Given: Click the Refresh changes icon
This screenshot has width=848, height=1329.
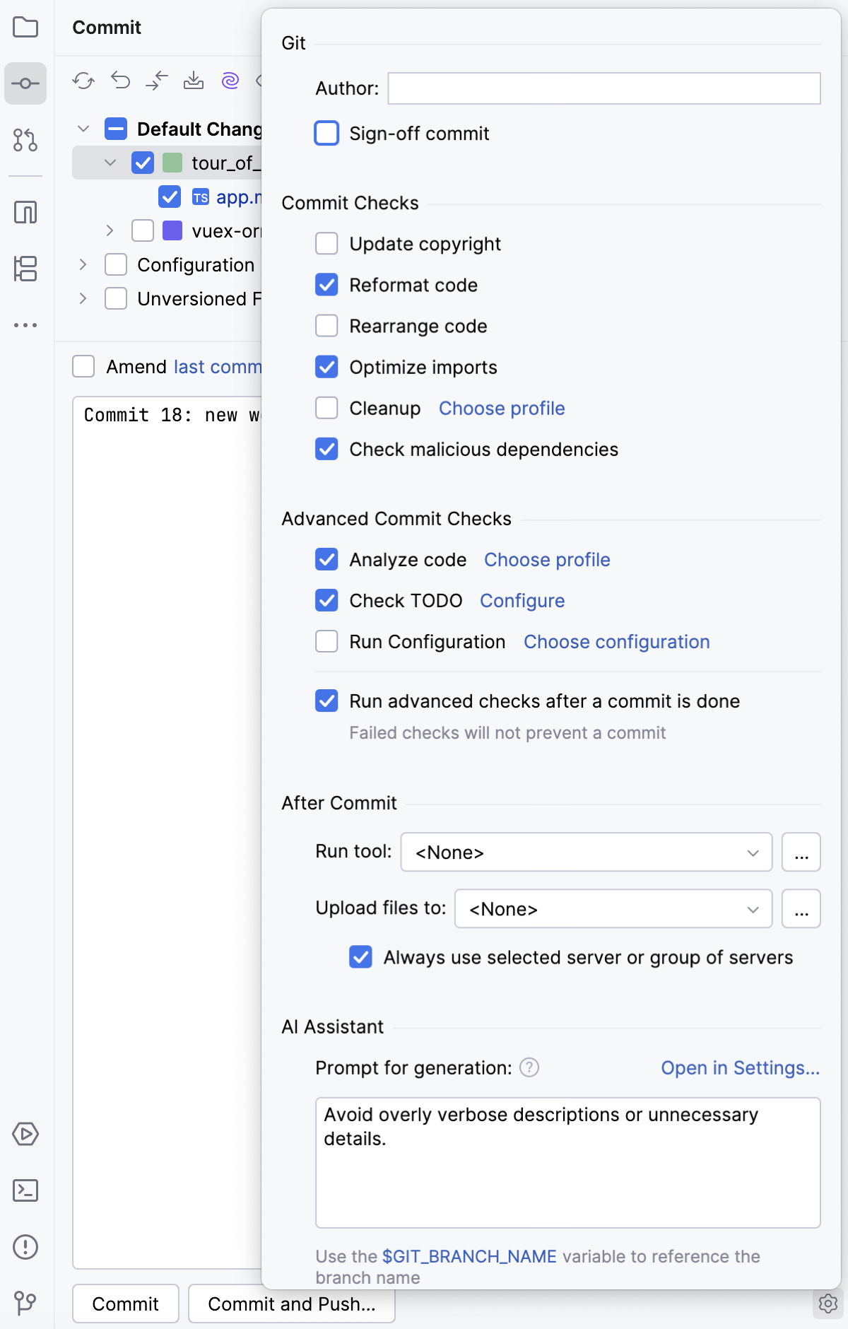Looking at the screenshot, I should click(x=83, y=81).
